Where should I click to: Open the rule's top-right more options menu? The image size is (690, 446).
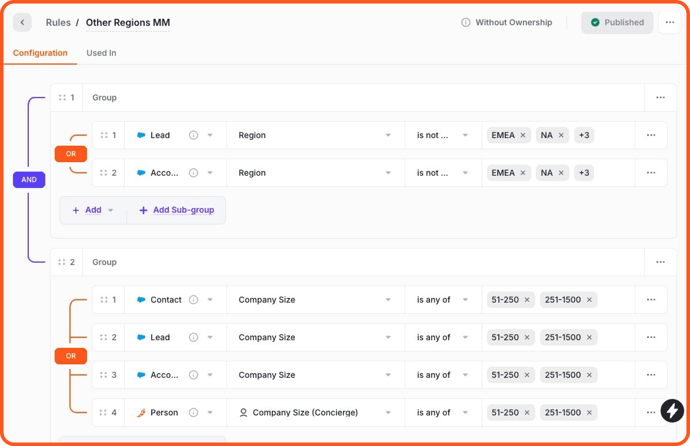[x=670, y=22]
